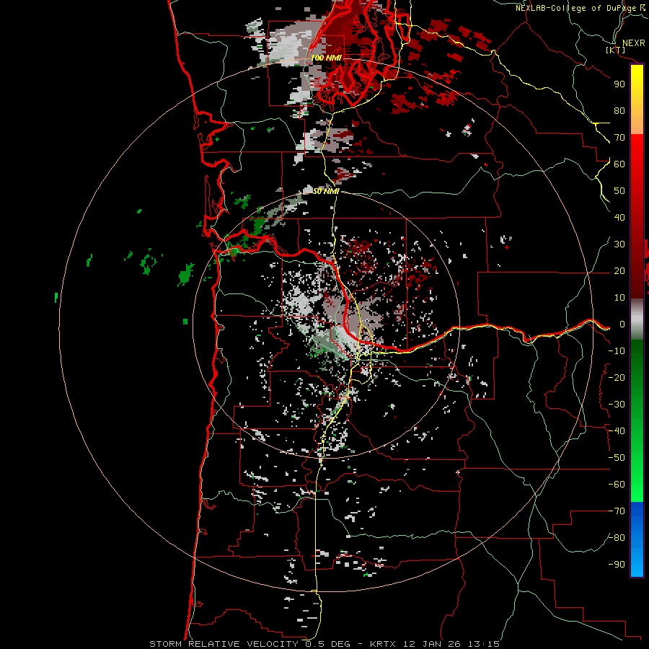Click the -30 value on the velocity scale
The image size is (649, 649).
(x=617, y=405)
